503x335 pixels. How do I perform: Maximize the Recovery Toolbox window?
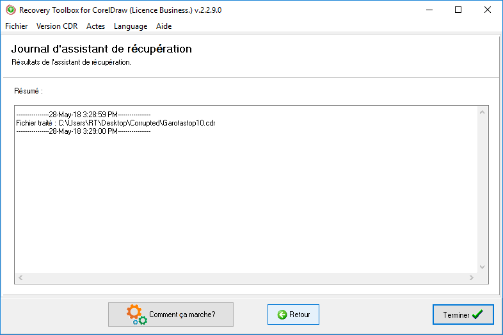click(x=458, y=10)
